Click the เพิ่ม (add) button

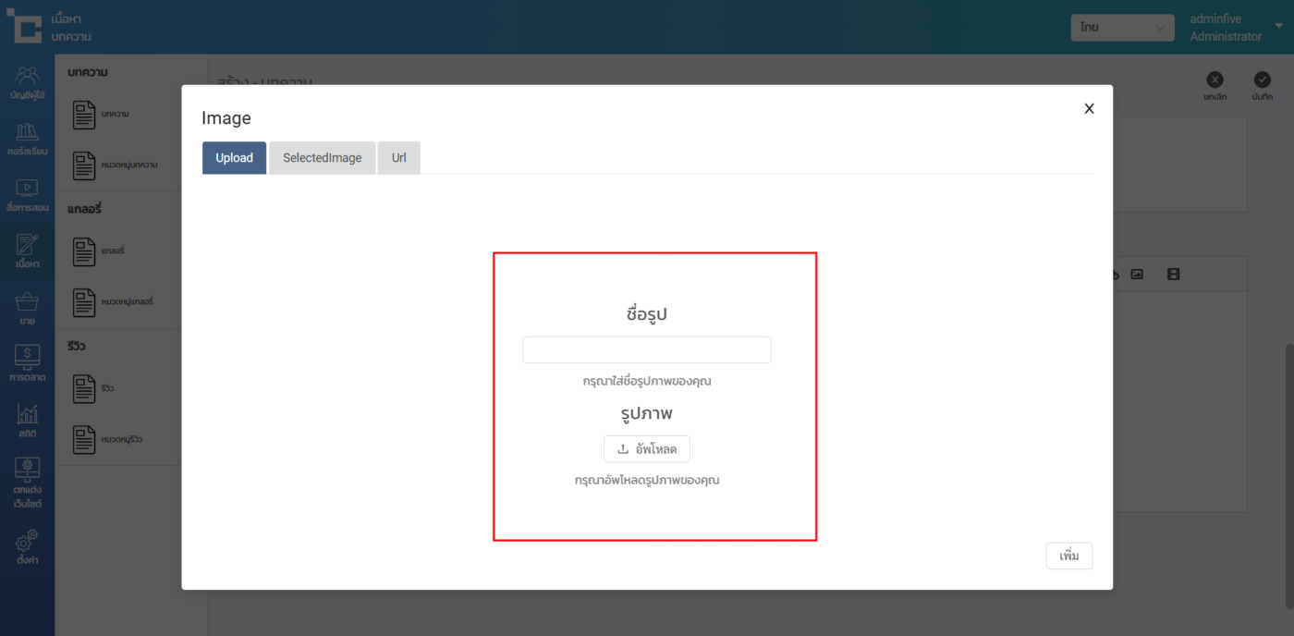1068,556
